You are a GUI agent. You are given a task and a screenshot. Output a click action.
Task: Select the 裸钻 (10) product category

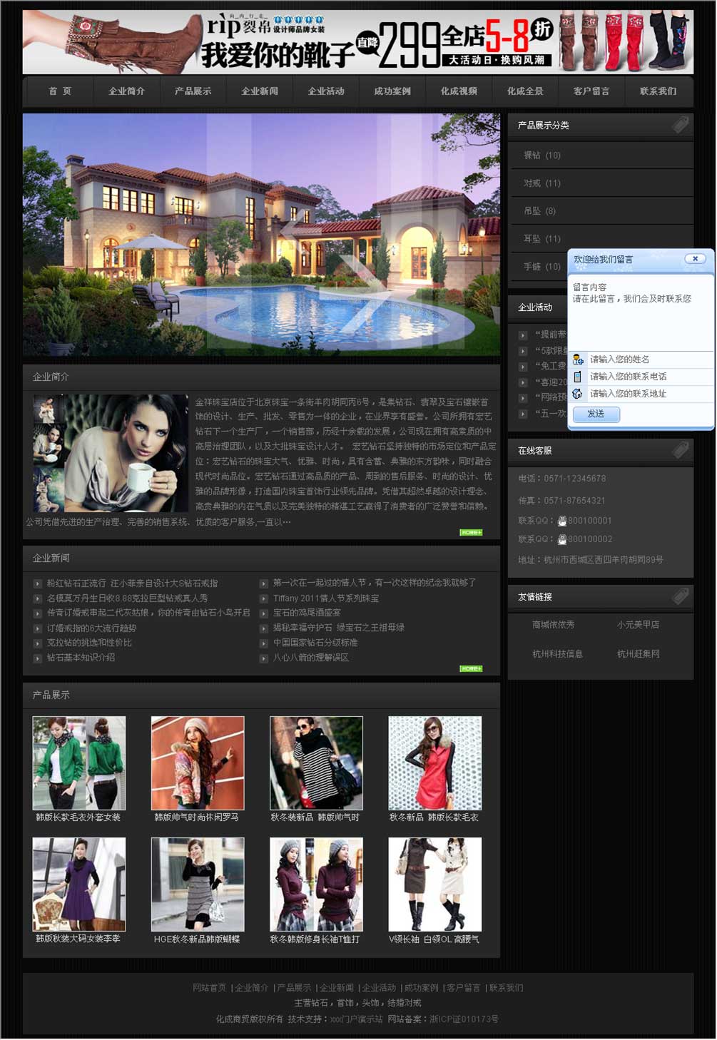click(x=542, y=156)
